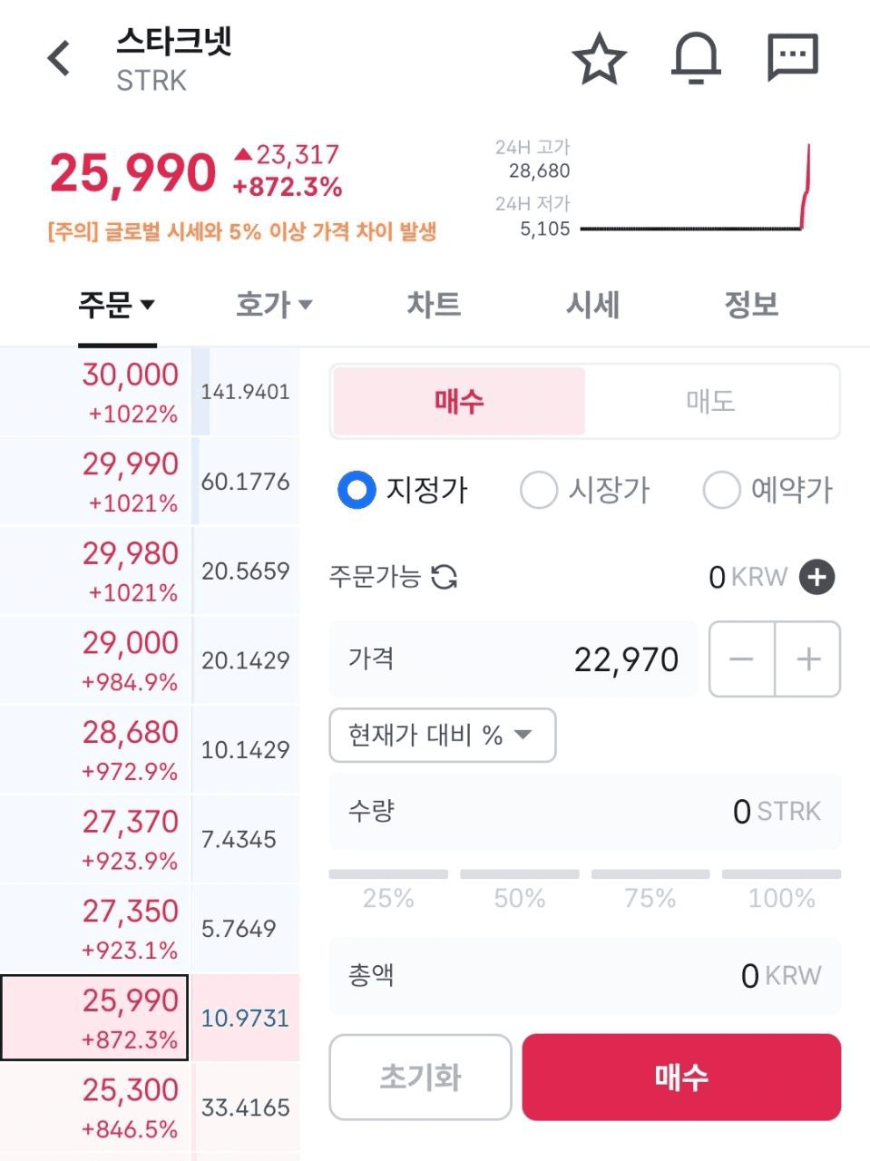Increase price with plus stepper
The image size is (870, 1161).
pos(808,659)
